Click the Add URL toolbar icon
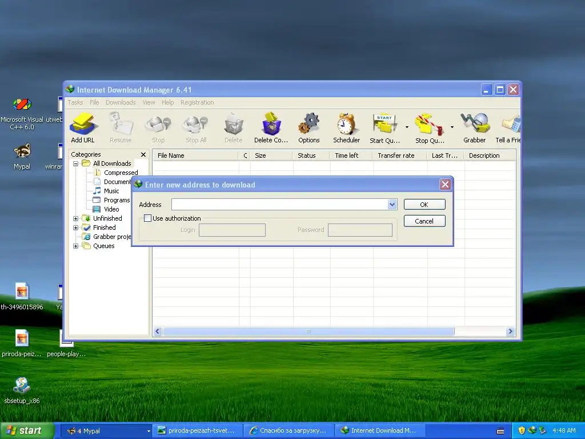Screen dimensions: 585x439 (83, 124)
